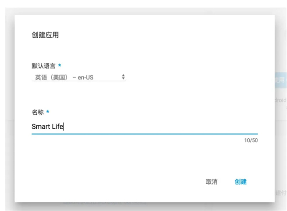Click the blue underline of the name field
287x211 pixels.
[143, 134]
